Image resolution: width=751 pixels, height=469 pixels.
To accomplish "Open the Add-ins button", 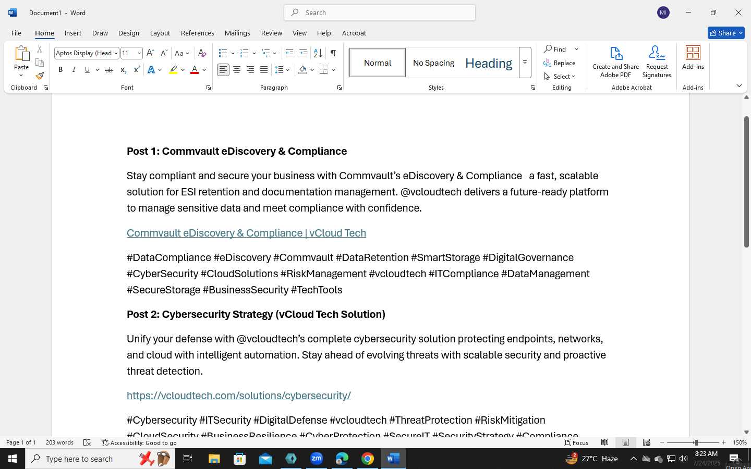I will click(x=693, y=58).
